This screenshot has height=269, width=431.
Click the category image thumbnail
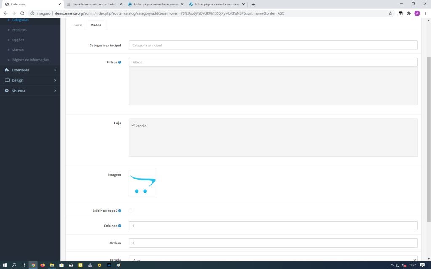143,184
